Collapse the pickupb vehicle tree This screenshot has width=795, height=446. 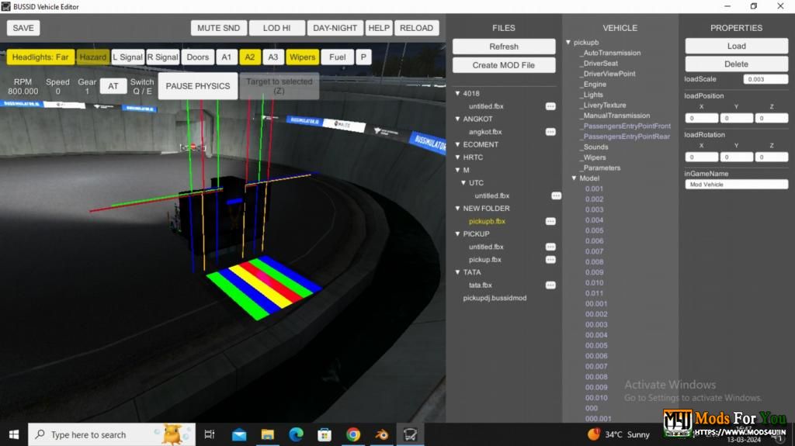(x=568, y=43)
